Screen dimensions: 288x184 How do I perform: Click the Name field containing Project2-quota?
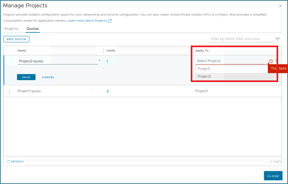(x=57, y=61)
